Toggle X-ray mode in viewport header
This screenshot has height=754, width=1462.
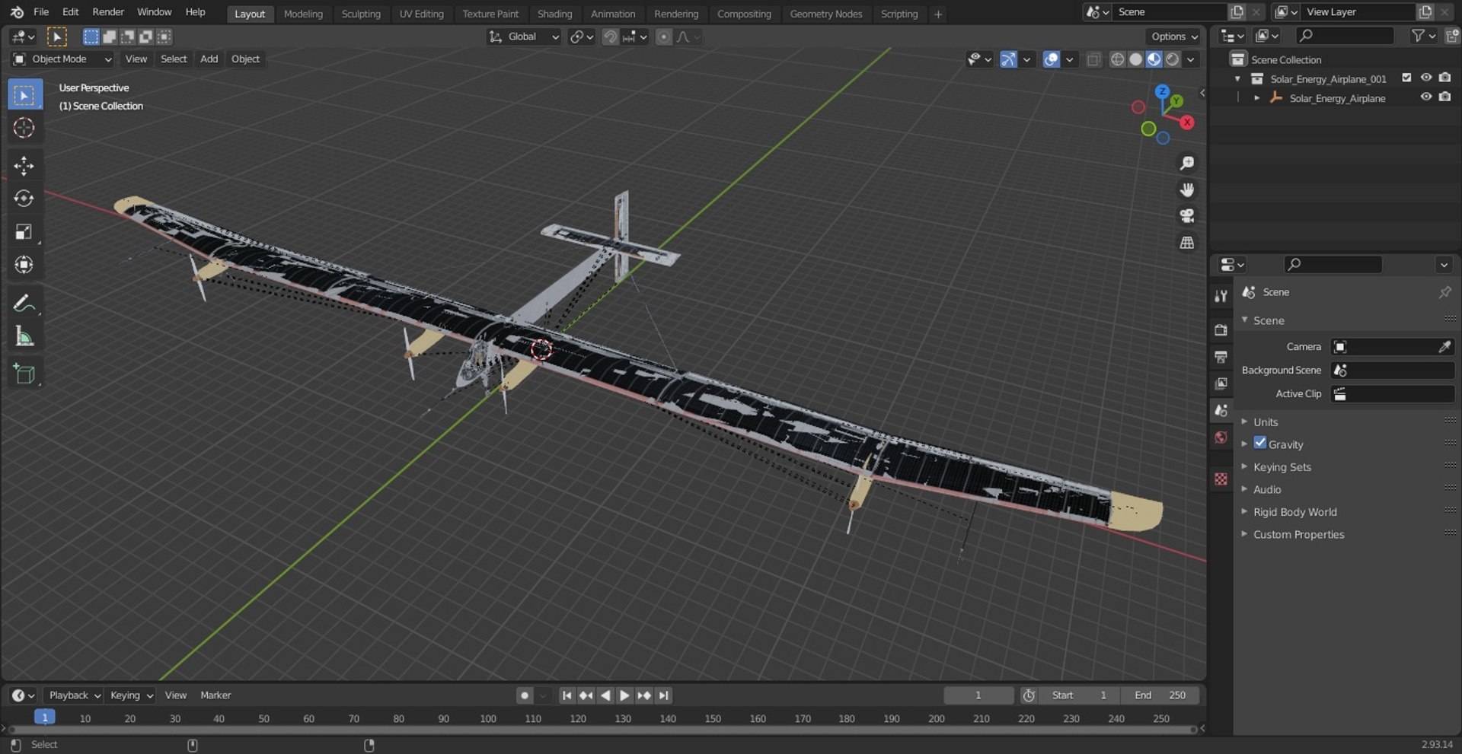tap(1093, 59)
